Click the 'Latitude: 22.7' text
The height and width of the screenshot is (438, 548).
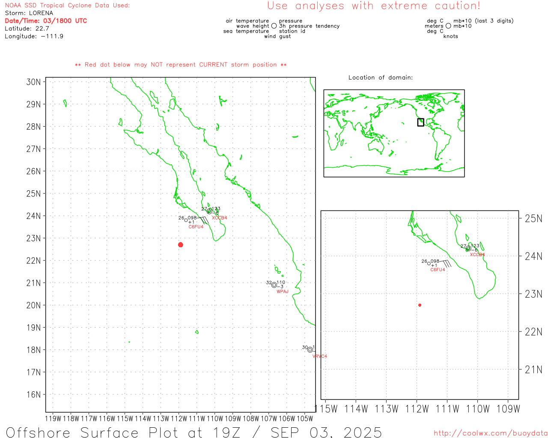point(27,28)
